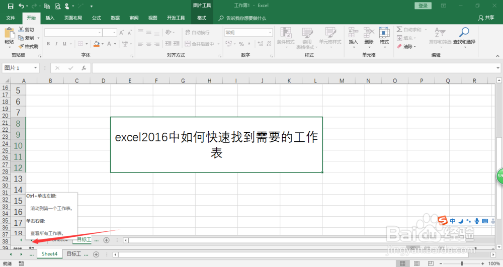Toggle italic formatting
This screenshot has width=503, height=267.
[x=56, y=44]
